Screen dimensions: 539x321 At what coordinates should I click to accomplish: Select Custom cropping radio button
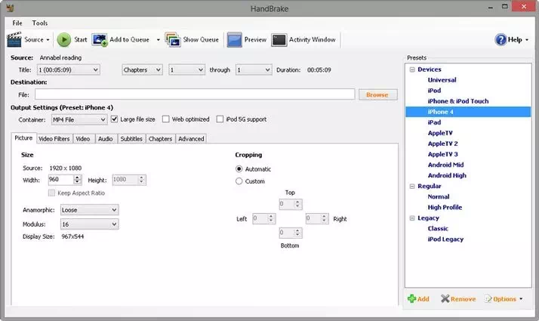coord(239,181)
